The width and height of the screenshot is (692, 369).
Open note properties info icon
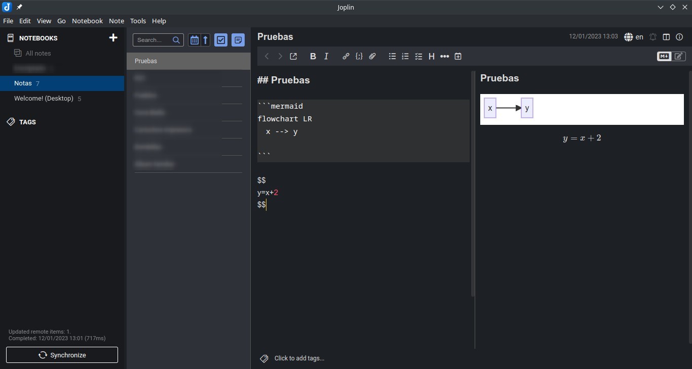[x=680, y=37]
